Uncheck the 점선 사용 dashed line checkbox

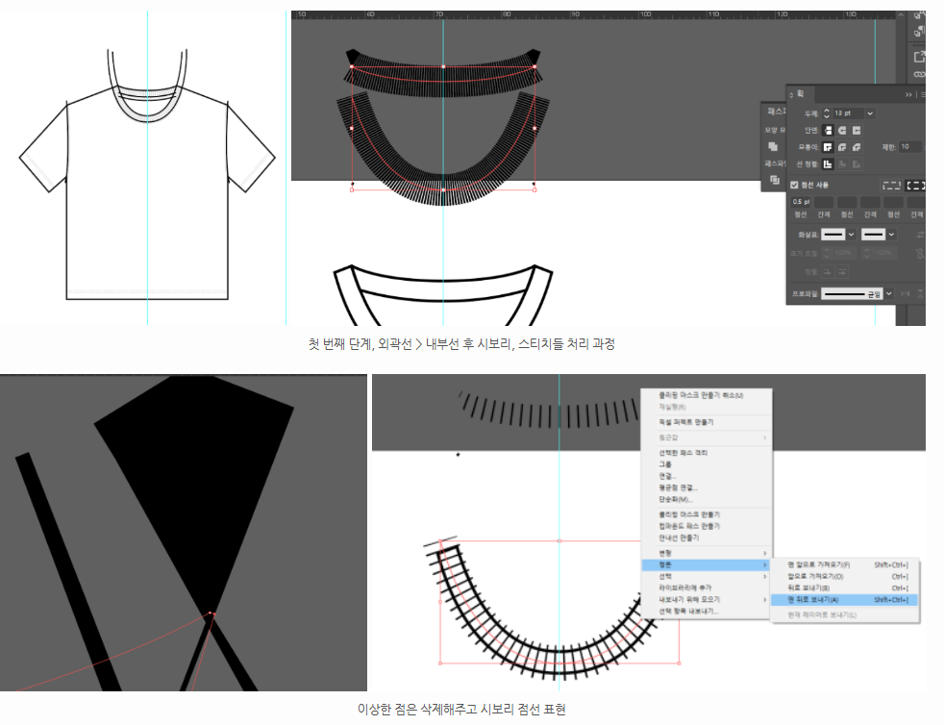[x=794, y=185]
